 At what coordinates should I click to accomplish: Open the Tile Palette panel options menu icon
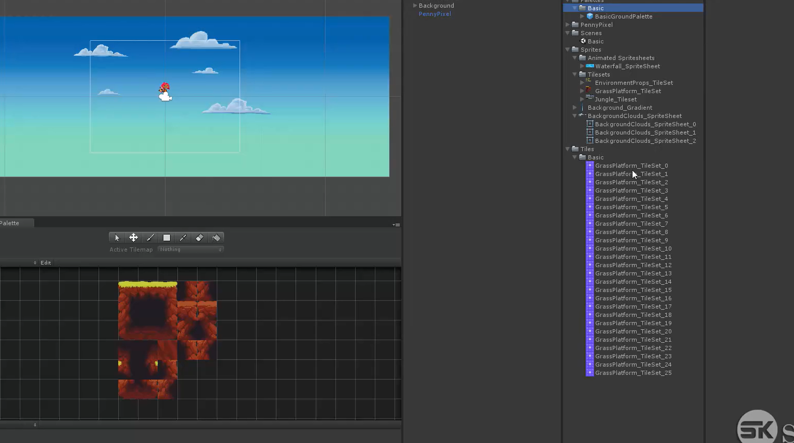click(396, 225)
